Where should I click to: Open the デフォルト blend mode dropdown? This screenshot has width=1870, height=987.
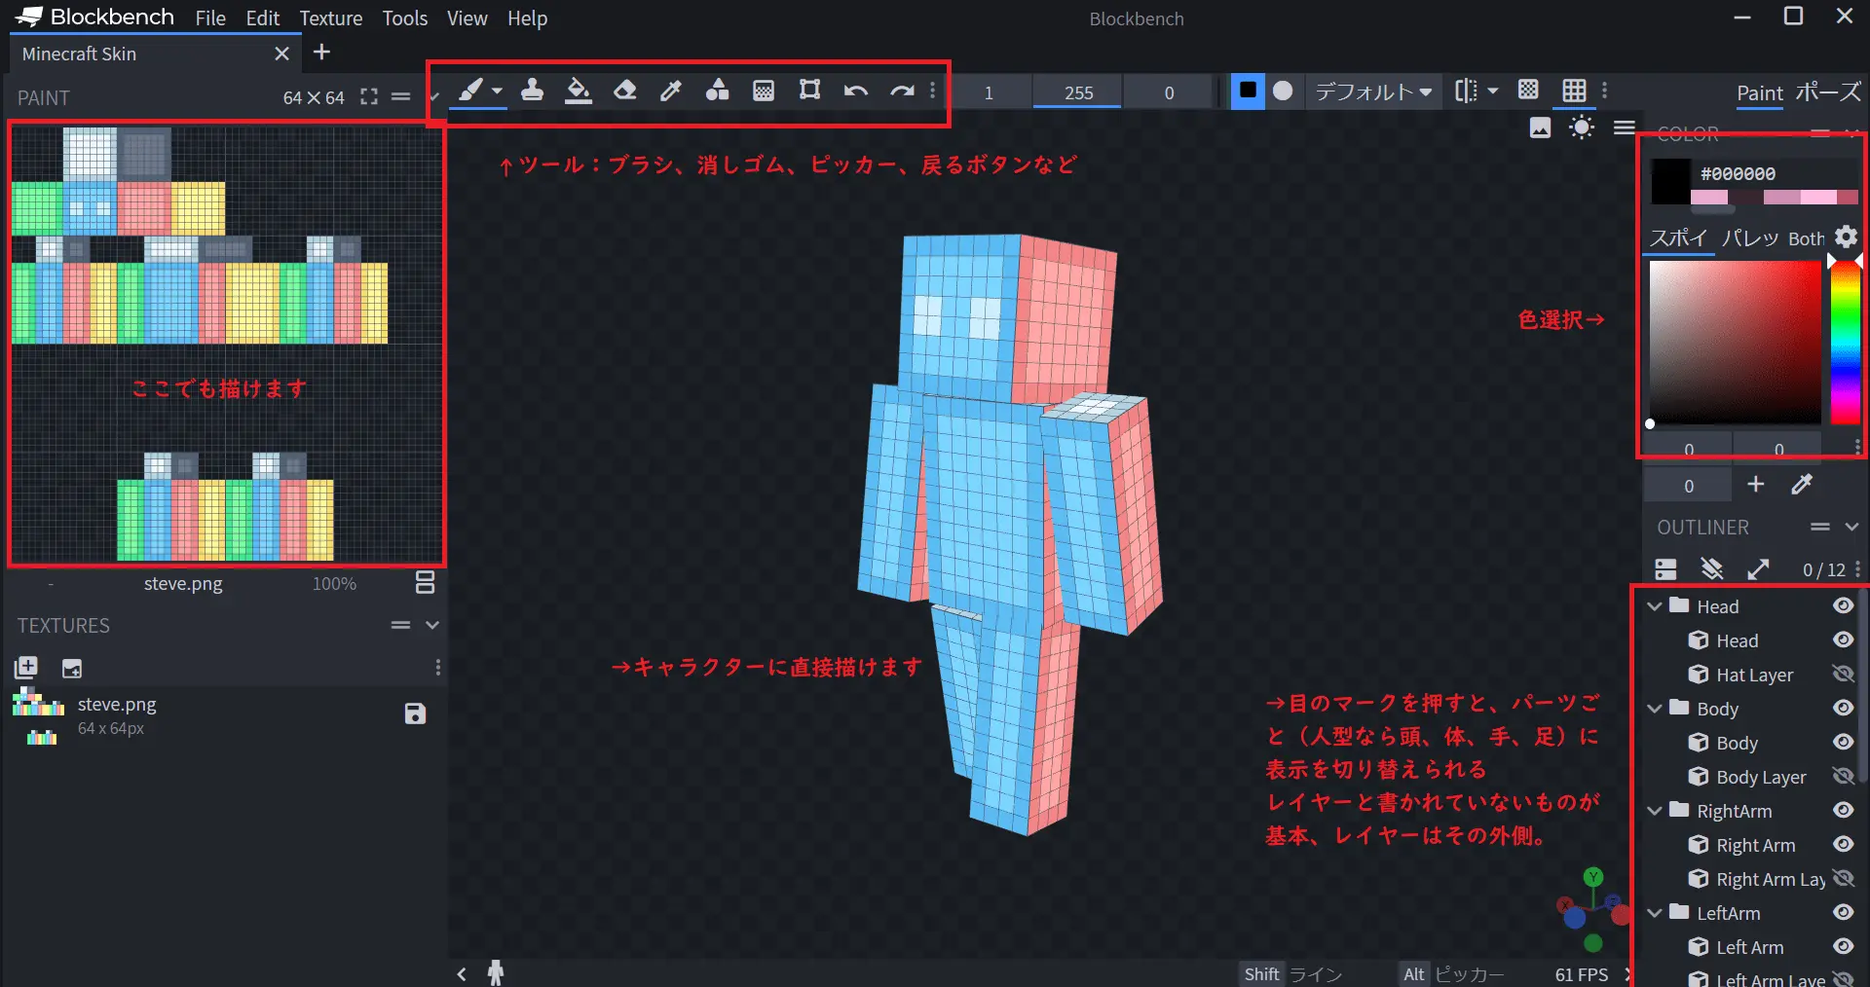tap(1373, 91)
